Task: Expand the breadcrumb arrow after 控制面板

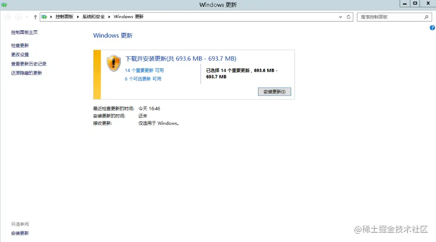Action: (78, 17)
